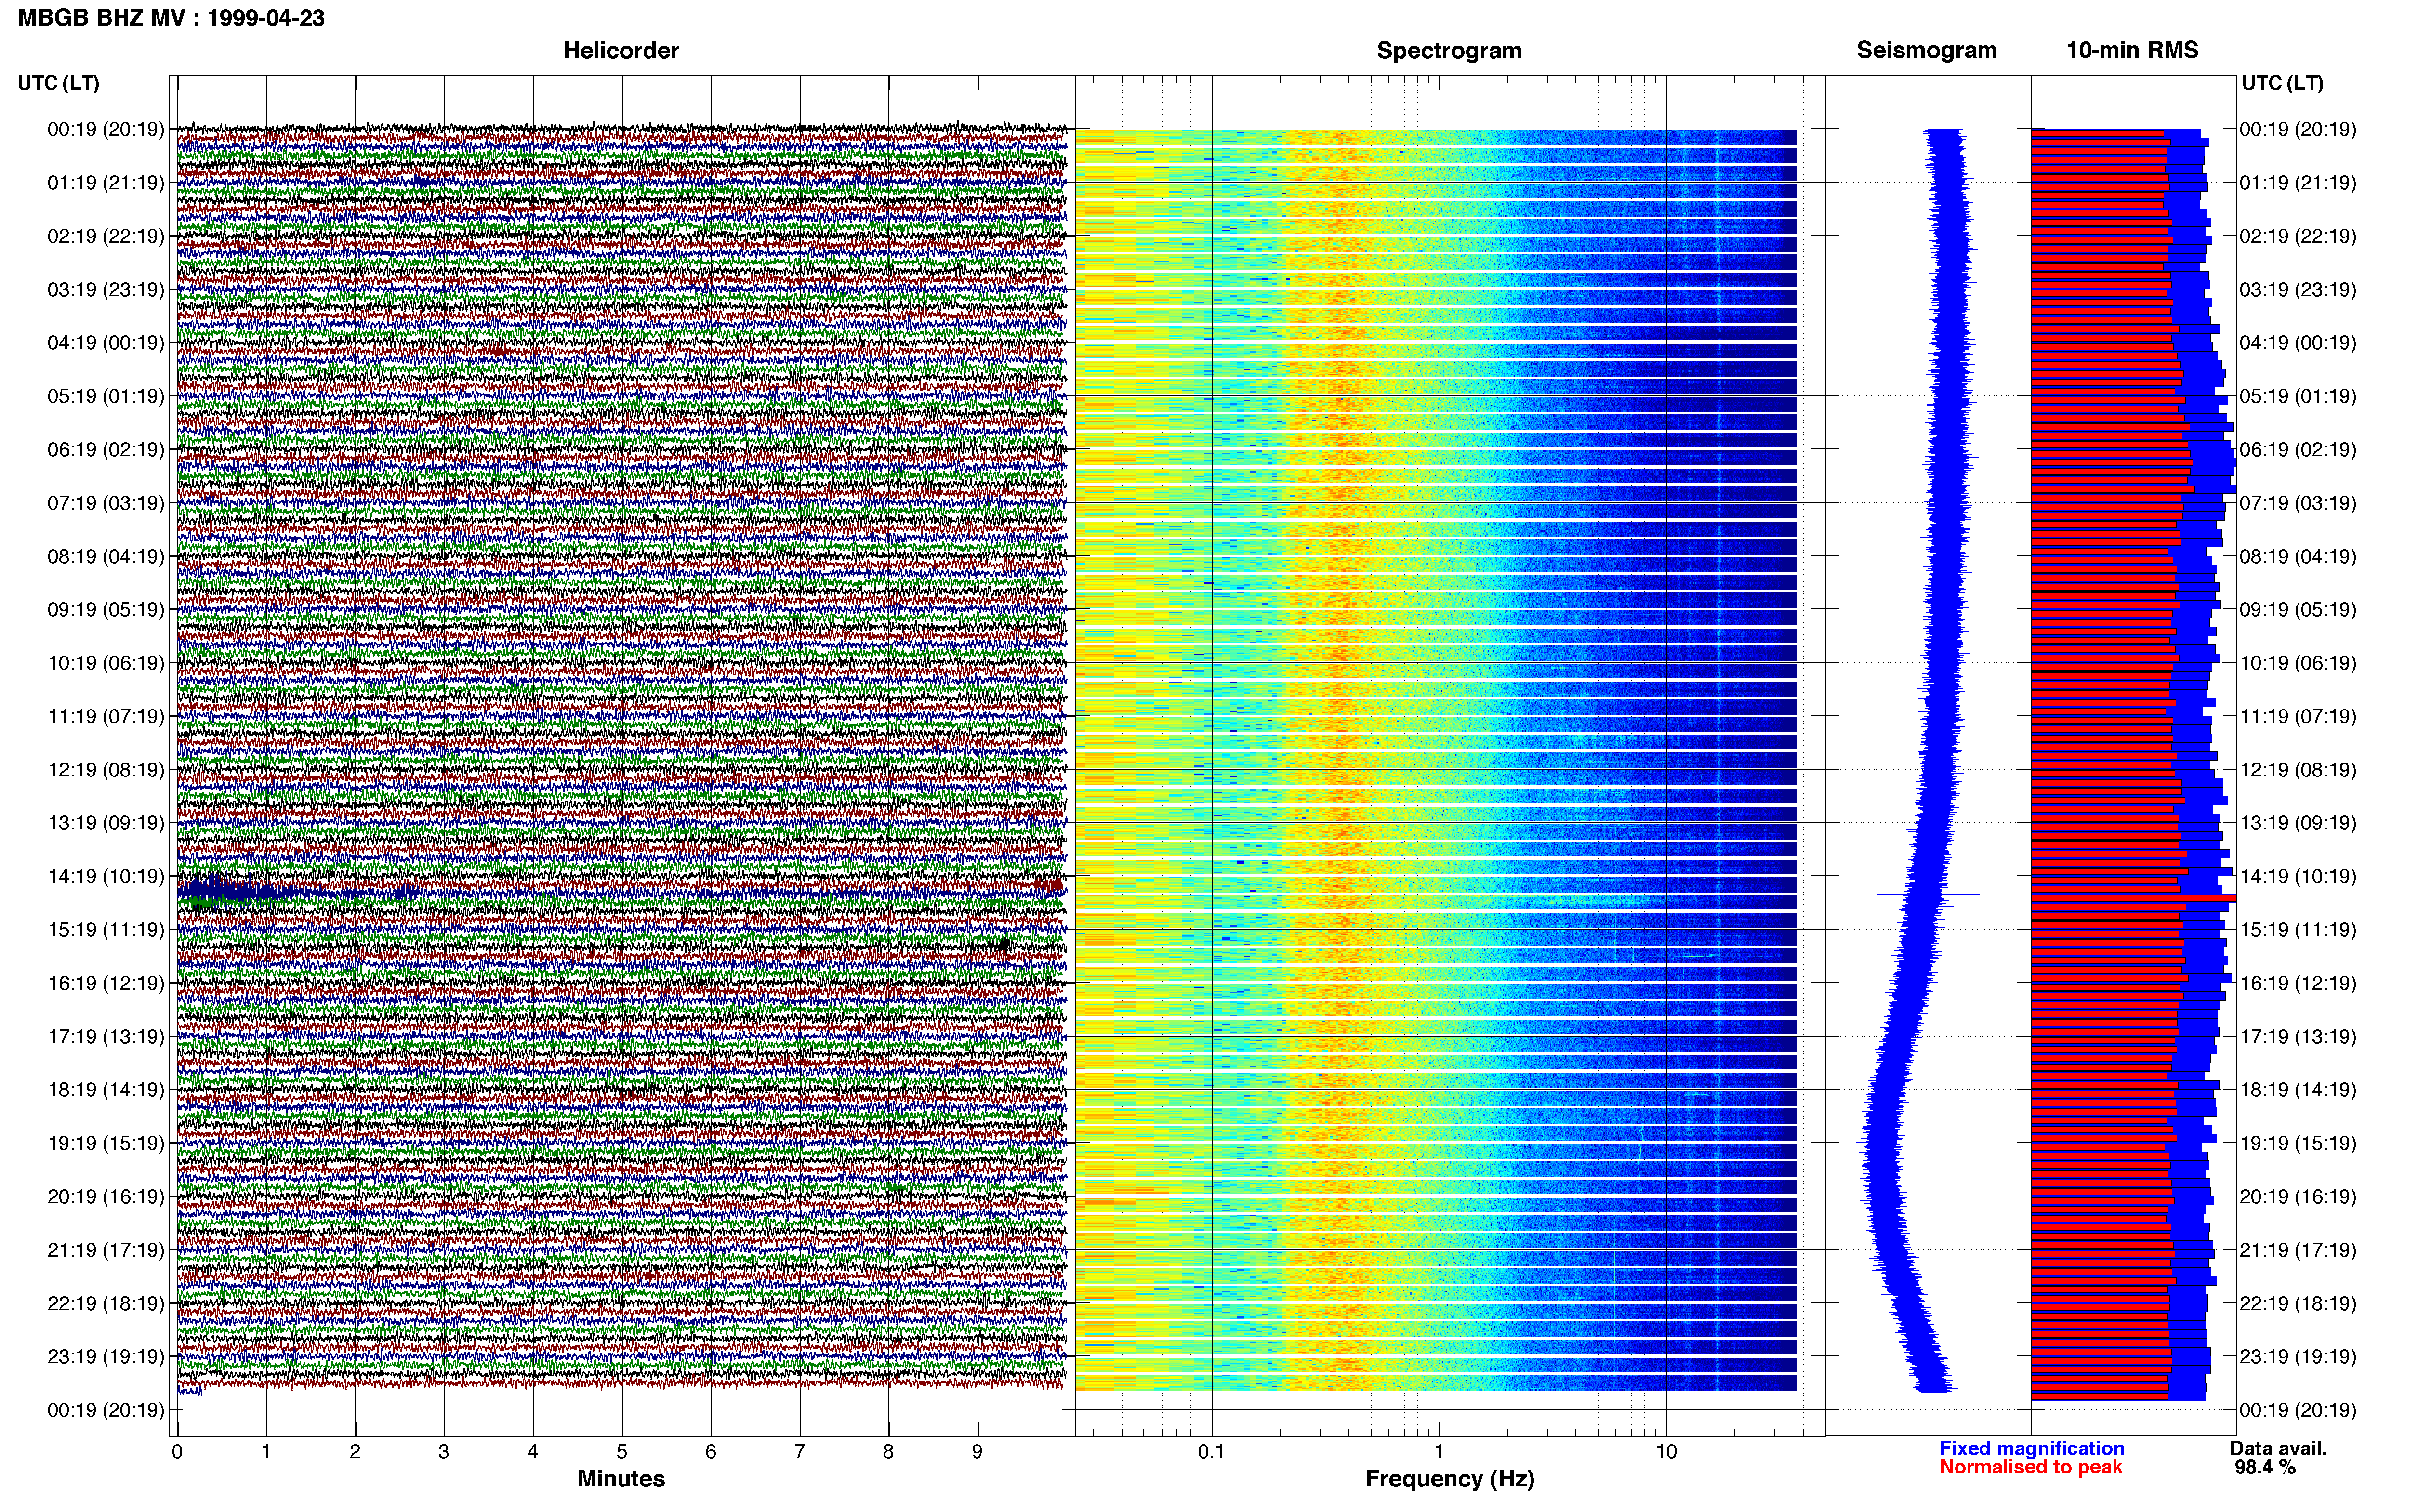Click the '10' frequency tick label
Screen dimensions: 2418x1512
(1666, 1452)
